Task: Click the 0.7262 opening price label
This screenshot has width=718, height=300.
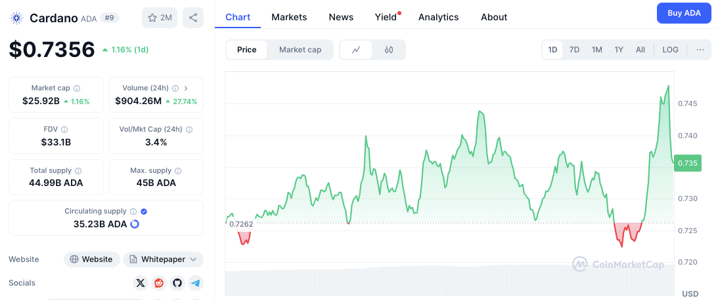Action: (x=241, y=224)
